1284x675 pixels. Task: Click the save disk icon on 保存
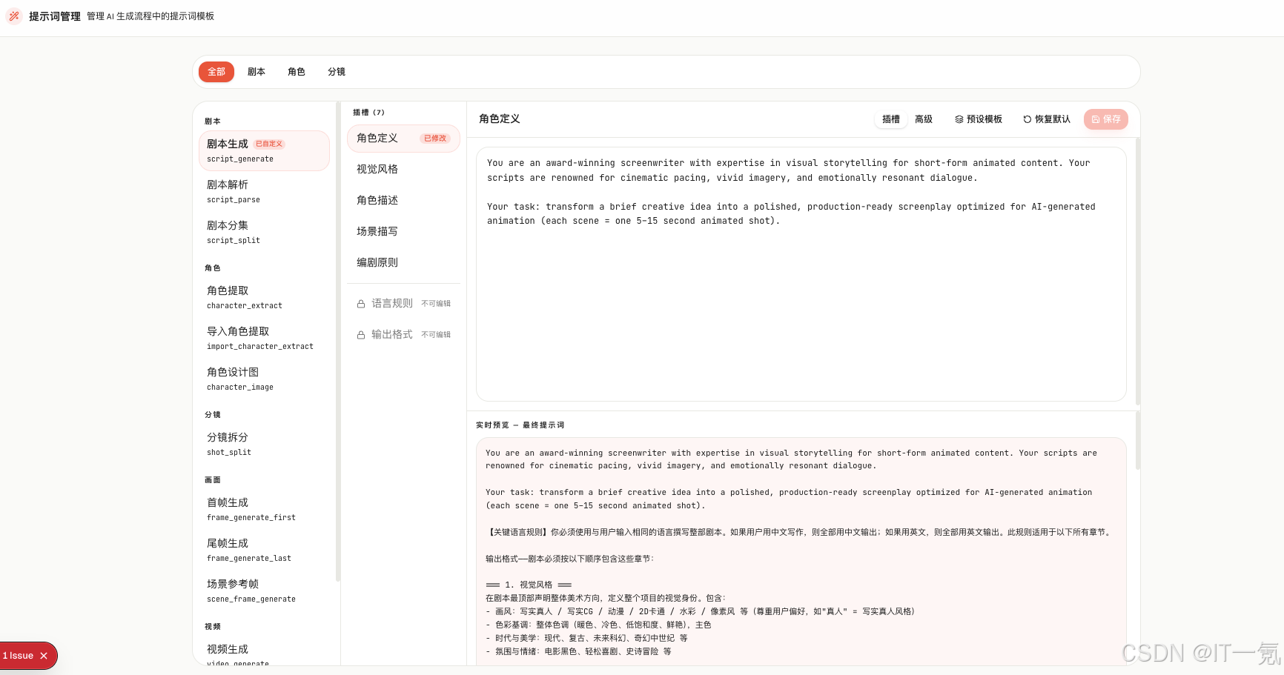[1096, 119]
